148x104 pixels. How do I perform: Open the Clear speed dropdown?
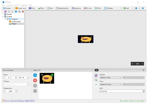134,84
